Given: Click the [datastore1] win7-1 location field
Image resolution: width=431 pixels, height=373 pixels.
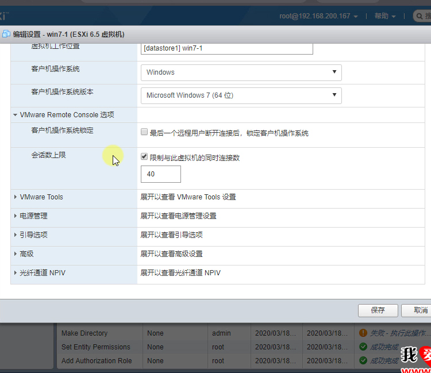Looking at the screenshot, I should coord(227,48).
